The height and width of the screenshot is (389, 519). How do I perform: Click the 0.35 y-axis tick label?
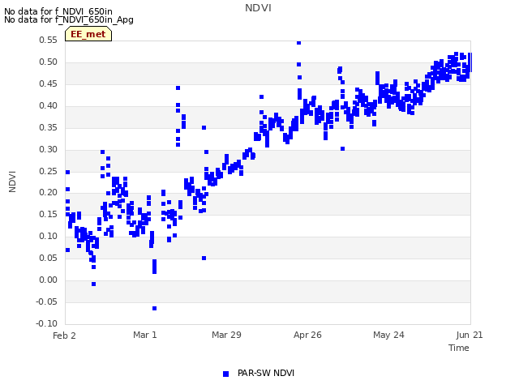pyautogui.click(x=48, y=127)
